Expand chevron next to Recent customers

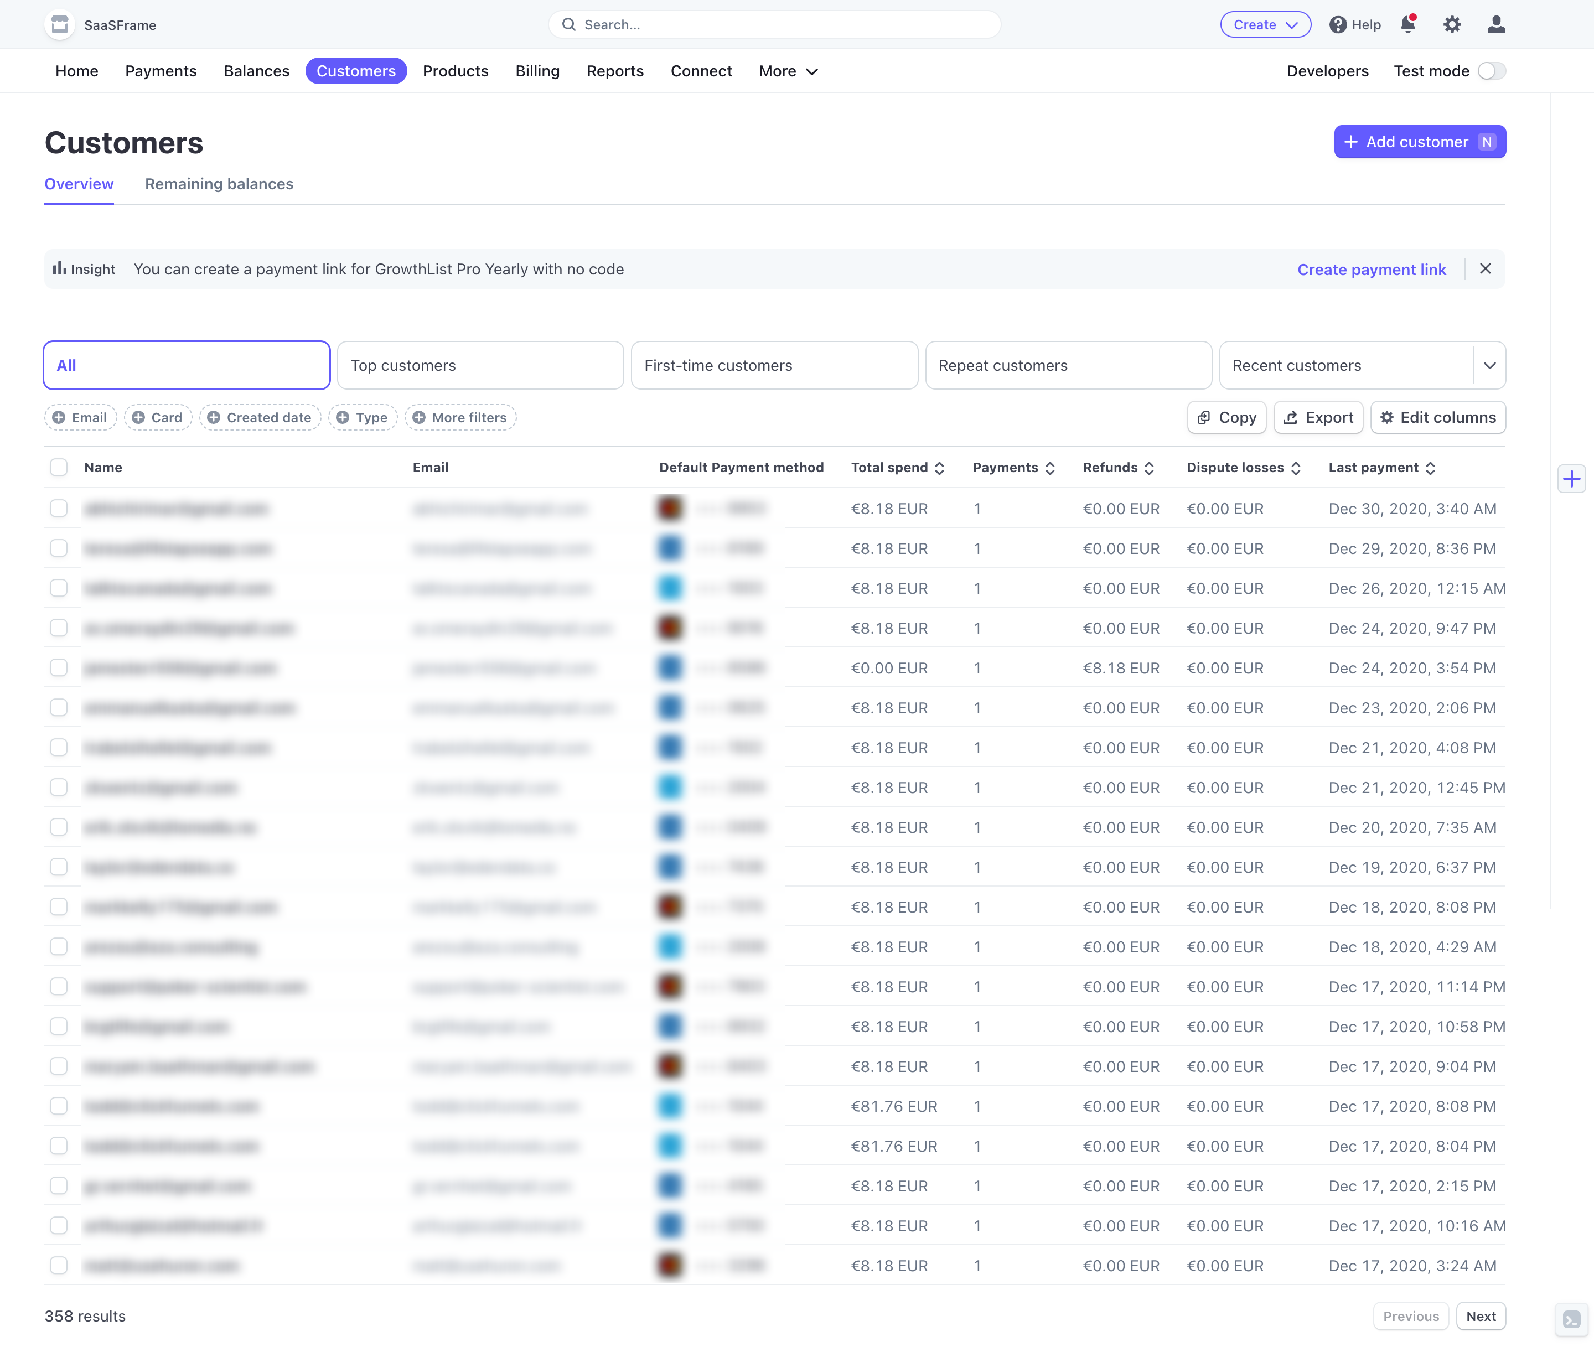tap(1489, 366)
